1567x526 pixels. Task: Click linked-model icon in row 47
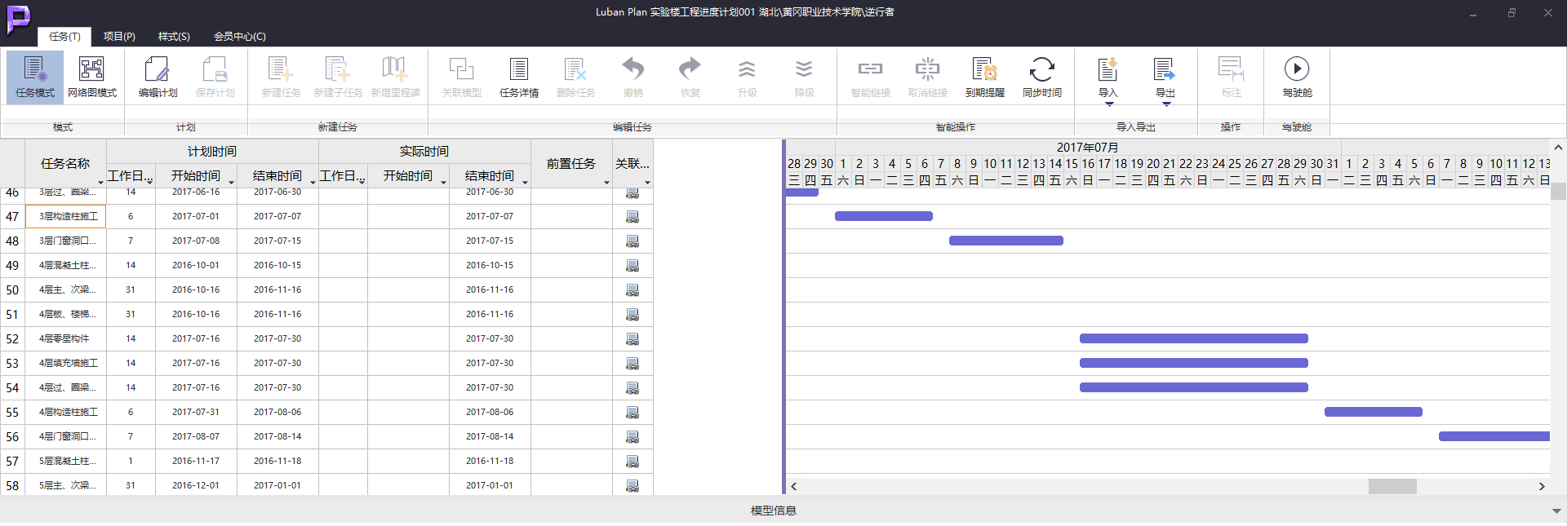click(x=632, y=217)
